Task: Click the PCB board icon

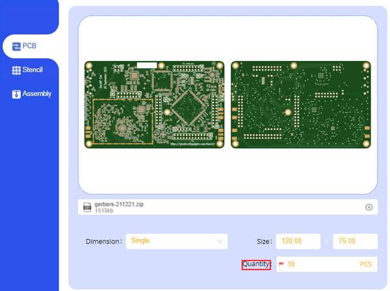Action: (x=16, y=46)
